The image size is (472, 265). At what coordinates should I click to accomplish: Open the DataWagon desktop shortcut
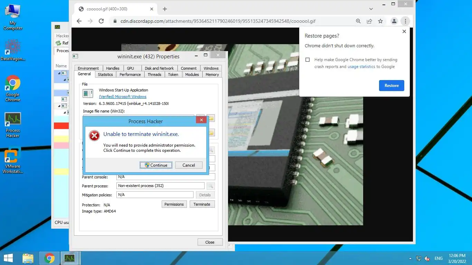coord(13,50)
